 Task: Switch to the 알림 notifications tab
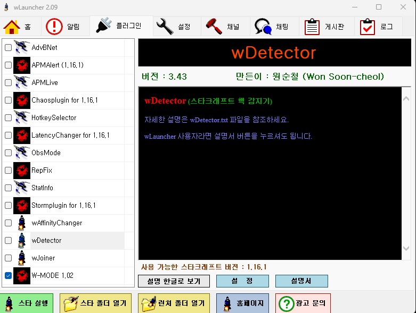66,27
